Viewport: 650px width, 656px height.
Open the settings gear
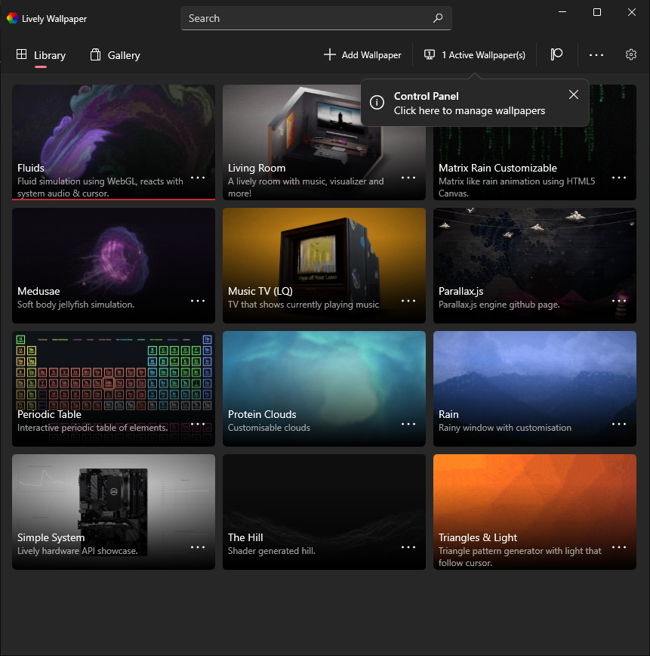click(x=631, y=55)
